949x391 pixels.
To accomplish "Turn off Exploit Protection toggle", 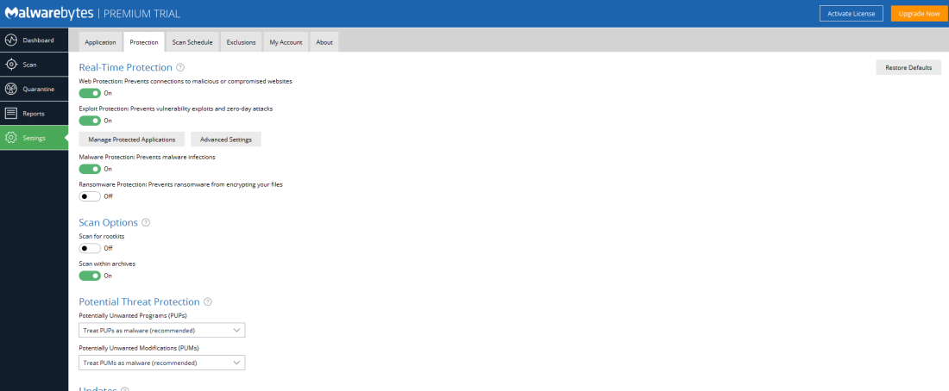I will pos(91,121).
